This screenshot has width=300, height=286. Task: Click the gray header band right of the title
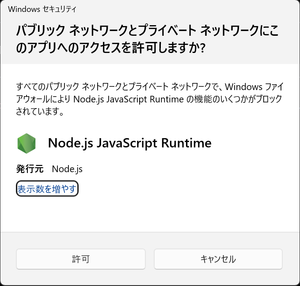click(187, 9)
